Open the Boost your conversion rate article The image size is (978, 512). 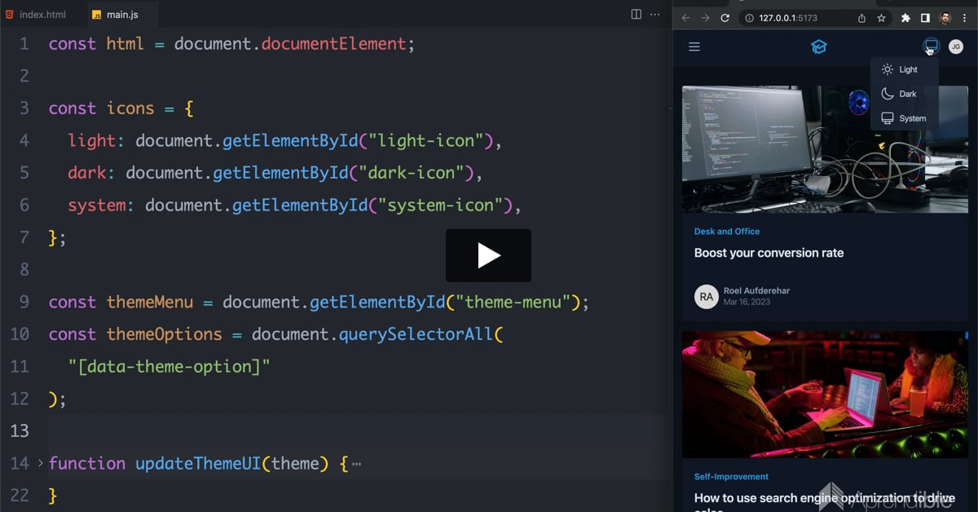(x=769, y=253)
